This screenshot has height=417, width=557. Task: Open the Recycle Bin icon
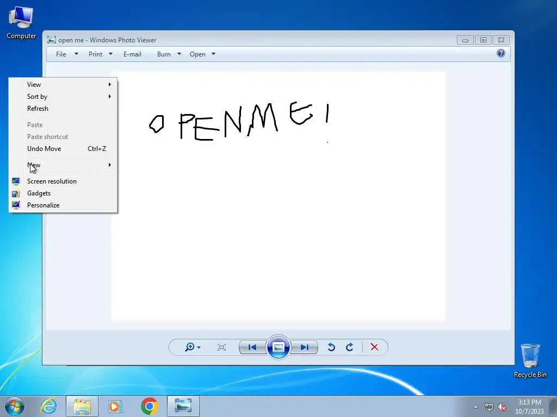click(x=530, y=361)
